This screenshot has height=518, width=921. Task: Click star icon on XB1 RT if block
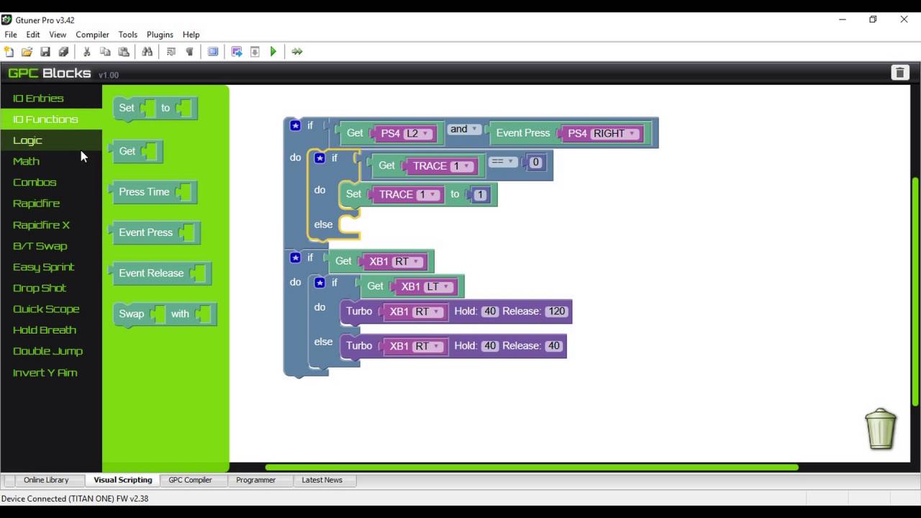pos(295,257)
